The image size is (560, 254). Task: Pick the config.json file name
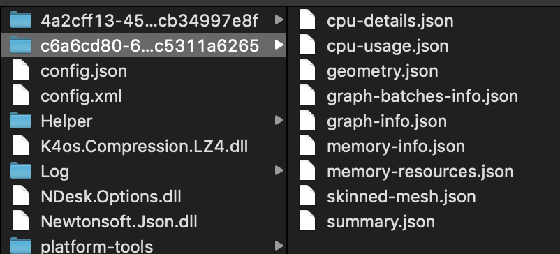click(84, 71)
